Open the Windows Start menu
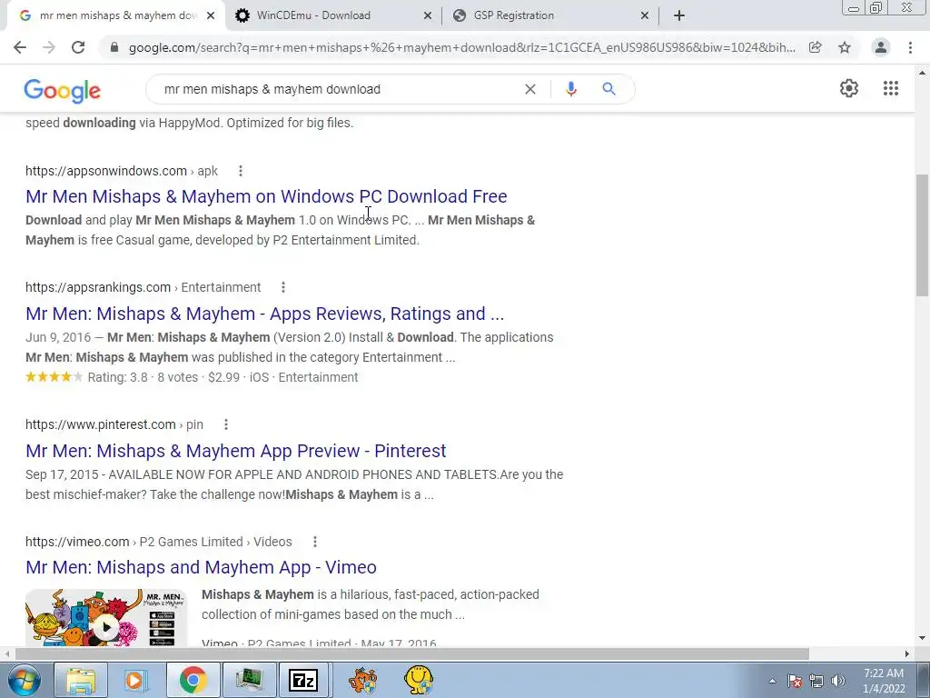Image resolution: width=930 pixels, height=698 pixels. click(x=24, y=680)
